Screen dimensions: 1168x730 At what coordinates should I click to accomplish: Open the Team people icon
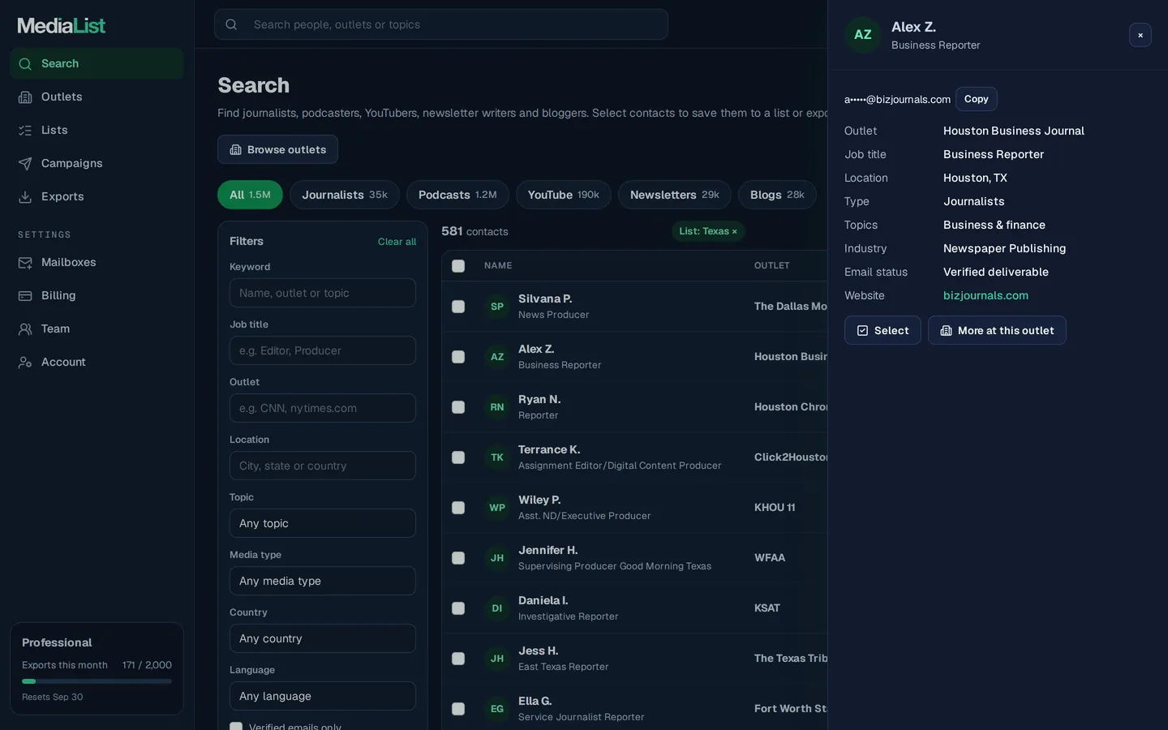25,329
